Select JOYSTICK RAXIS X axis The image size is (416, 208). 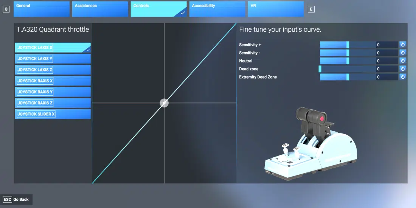pyautogui.click(x=53, y=81)
